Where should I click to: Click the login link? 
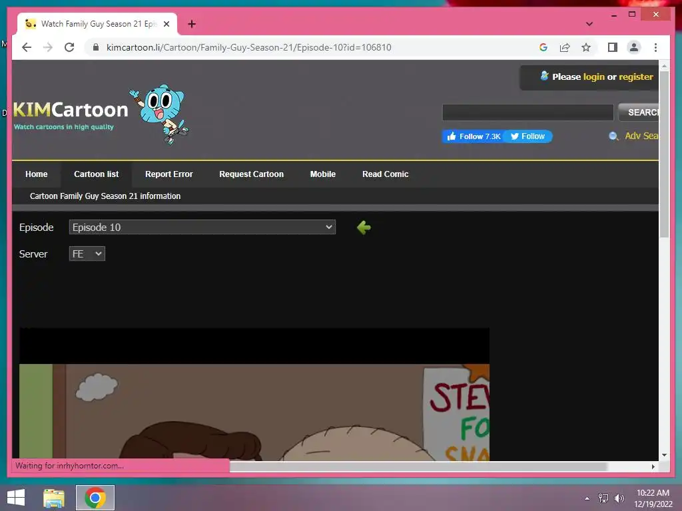click(593, 77)
